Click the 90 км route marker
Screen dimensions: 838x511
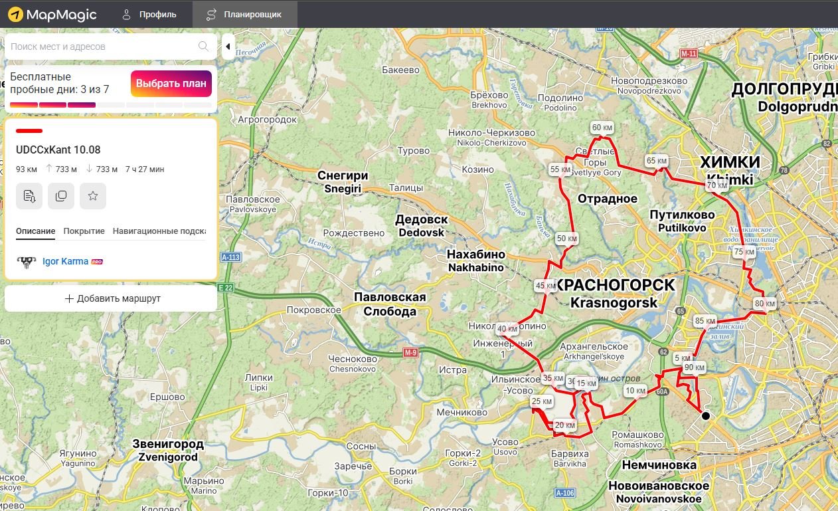[x=695, y=367]
